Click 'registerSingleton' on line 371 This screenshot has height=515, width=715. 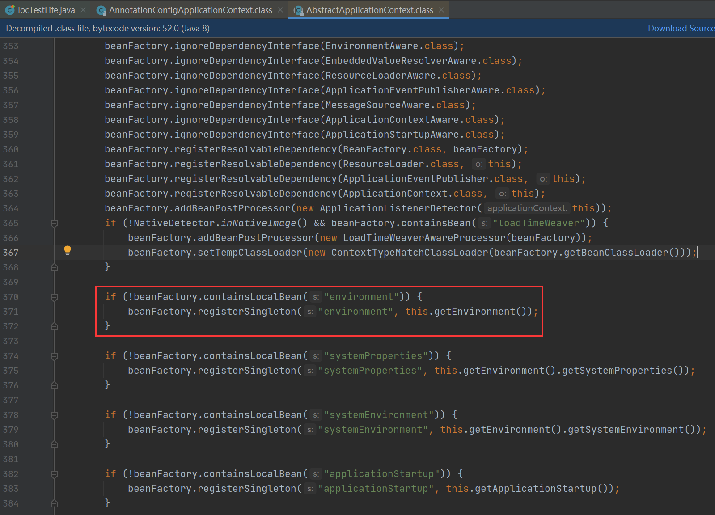247,312
